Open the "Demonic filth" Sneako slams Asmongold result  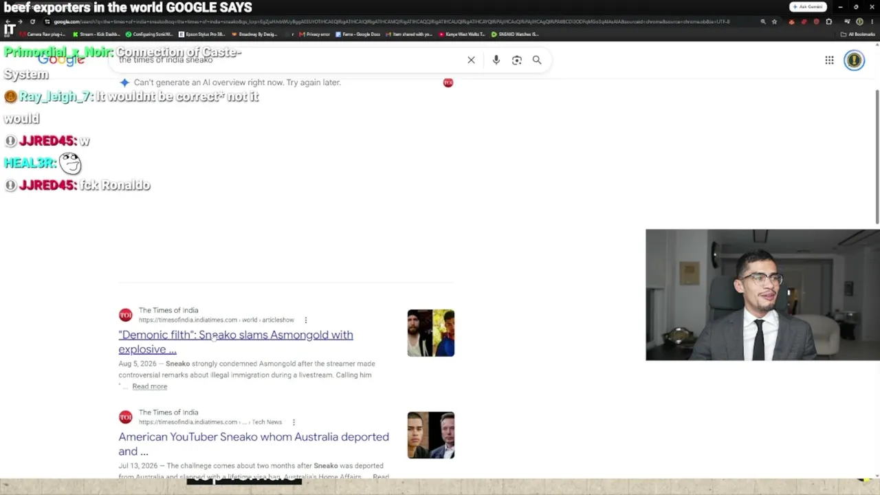pos(236,342)
